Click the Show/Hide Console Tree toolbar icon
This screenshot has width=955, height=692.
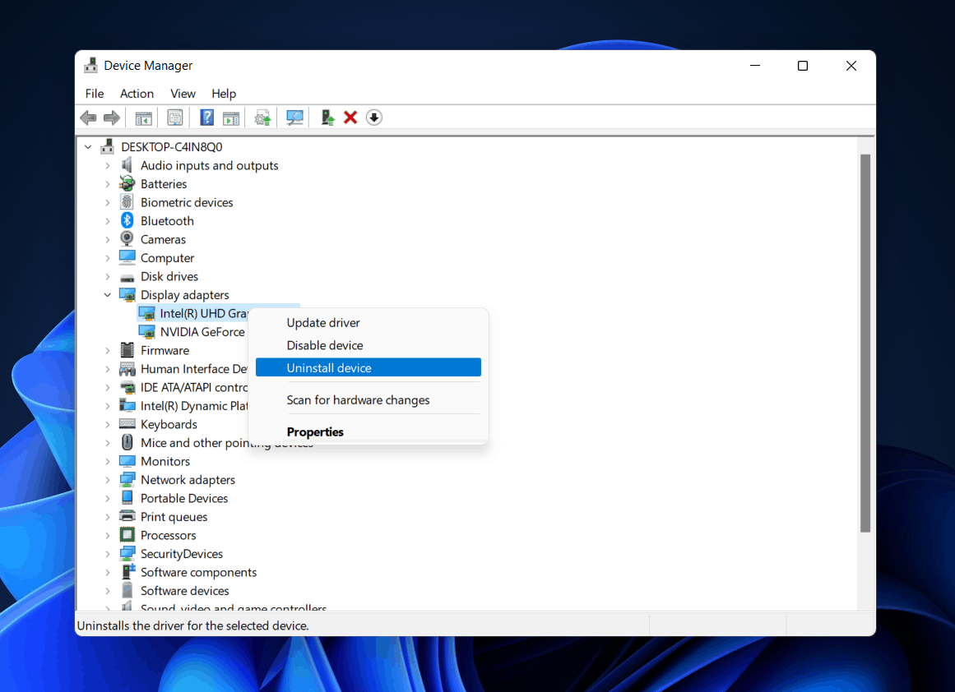[x=144, y=118]
